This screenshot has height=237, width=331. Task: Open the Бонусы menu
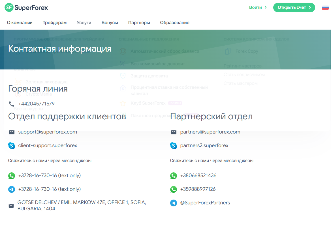click(x=110, y=23)
